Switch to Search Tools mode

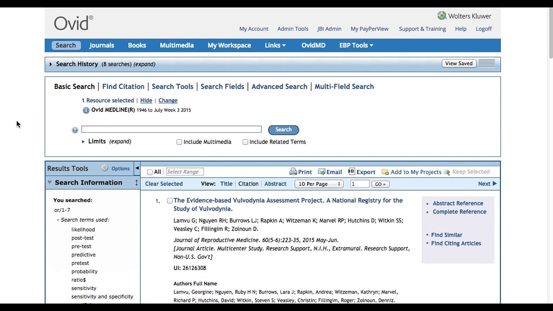tap(172, 86)
